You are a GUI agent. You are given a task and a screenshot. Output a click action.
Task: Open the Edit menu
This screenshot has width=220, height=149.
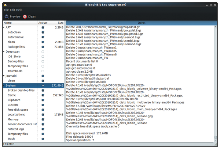[12, 10]
